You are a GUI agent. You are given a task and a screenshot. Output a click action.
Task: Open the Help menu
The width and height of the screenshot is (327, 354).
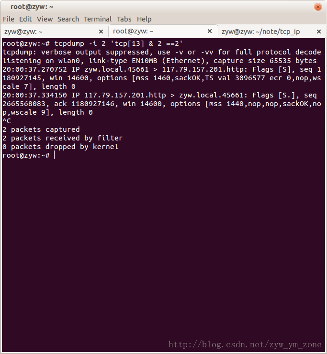point(144,19)
